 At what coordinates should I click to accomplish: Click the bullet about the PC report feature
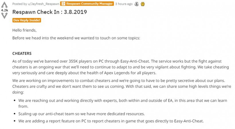point(111,121)
